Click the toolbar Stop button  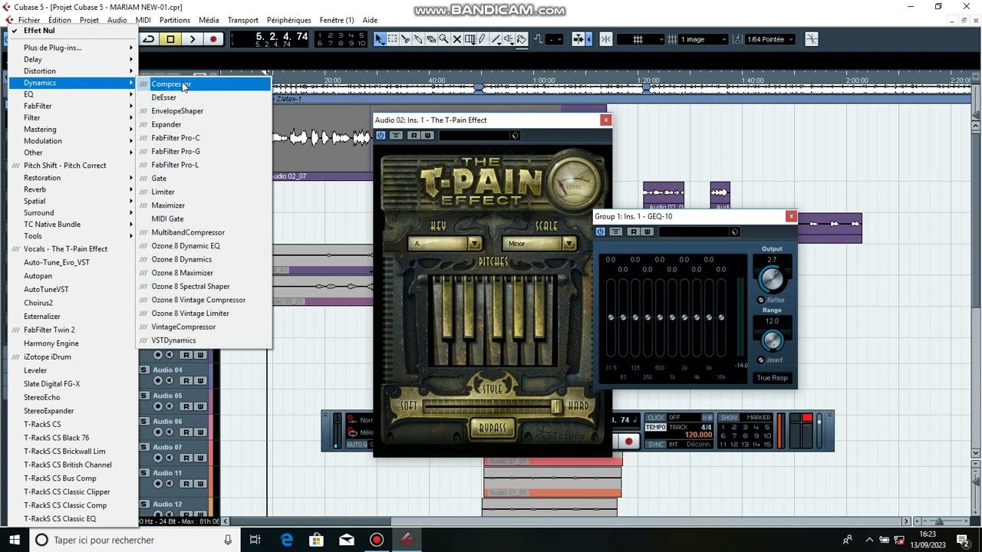[170, 39]
